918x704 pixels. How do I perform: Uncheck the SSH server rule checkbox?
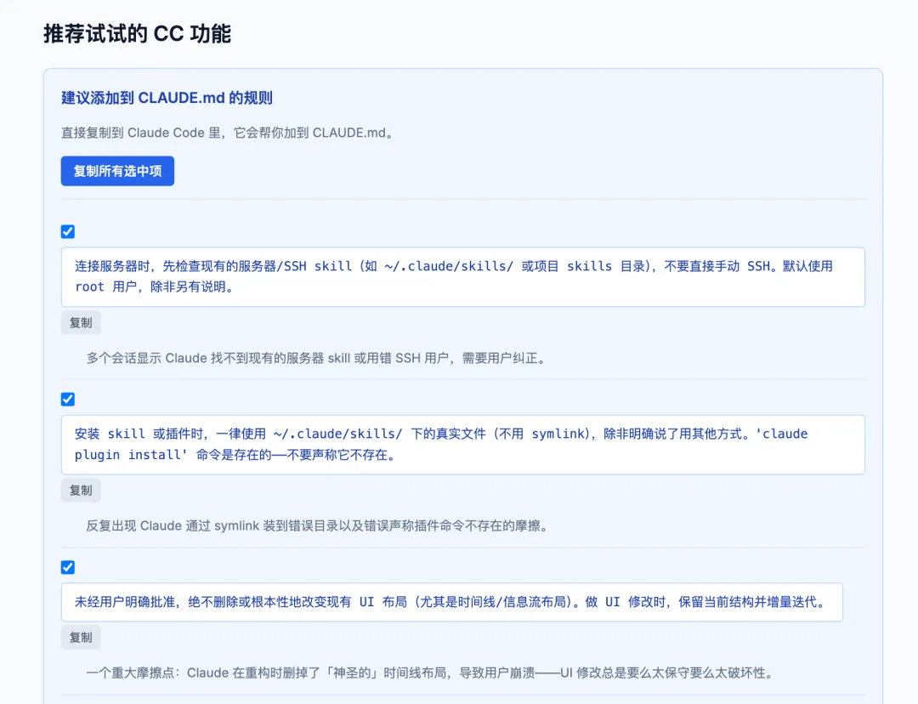[67, 231]
